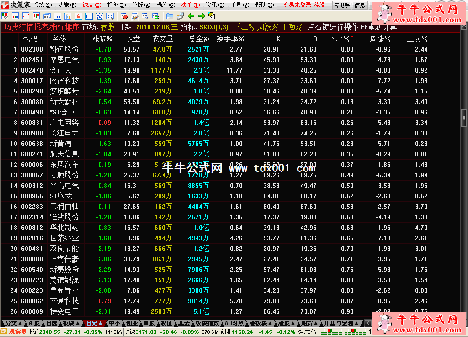The height and width of the screenshot is (337, 468).
Task: Click the F10 company info icon
Action: (x=57, y=16)
